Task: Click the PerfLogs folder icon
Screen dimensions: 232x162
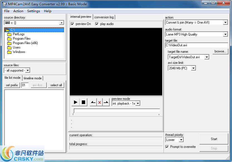Action: click(9, 34)
